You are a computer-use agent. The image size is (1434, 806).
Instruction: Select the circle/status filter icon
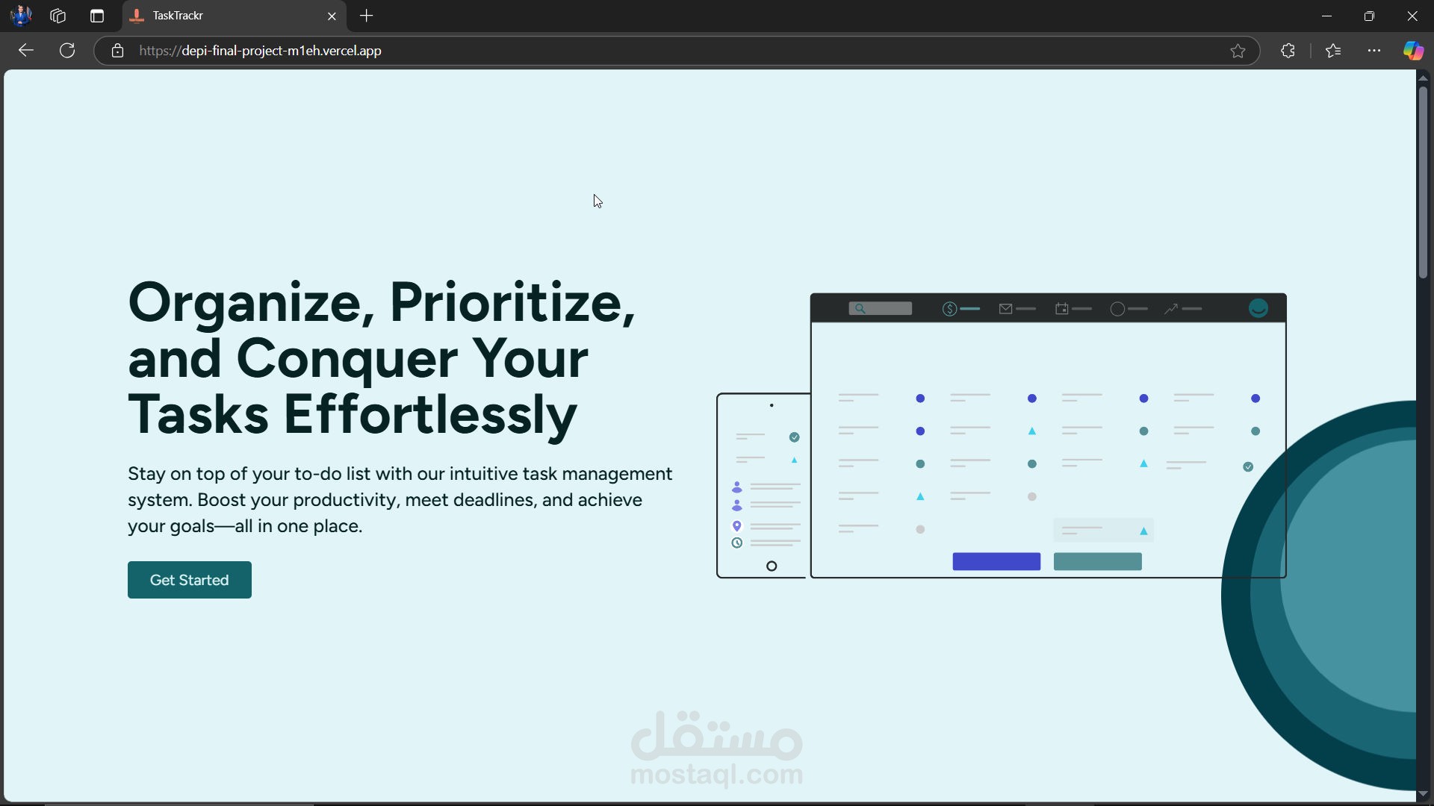click(1117, 308)
